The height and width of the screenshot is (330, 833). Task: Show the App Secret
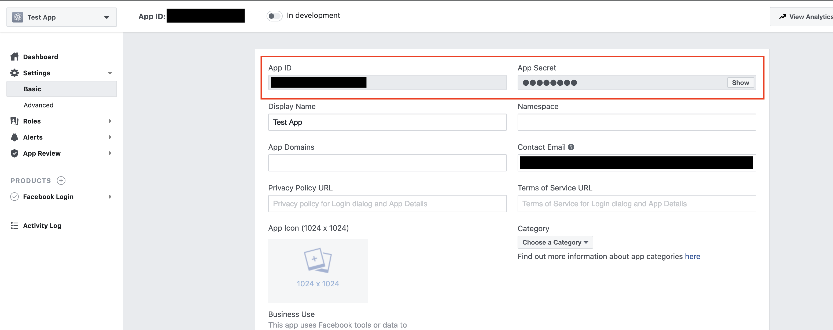click(740, 83)
